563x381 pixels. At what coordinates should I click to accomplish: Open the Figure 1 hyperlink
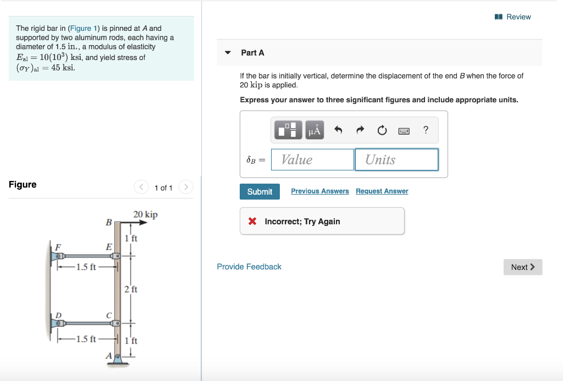[x=84, y=28]
